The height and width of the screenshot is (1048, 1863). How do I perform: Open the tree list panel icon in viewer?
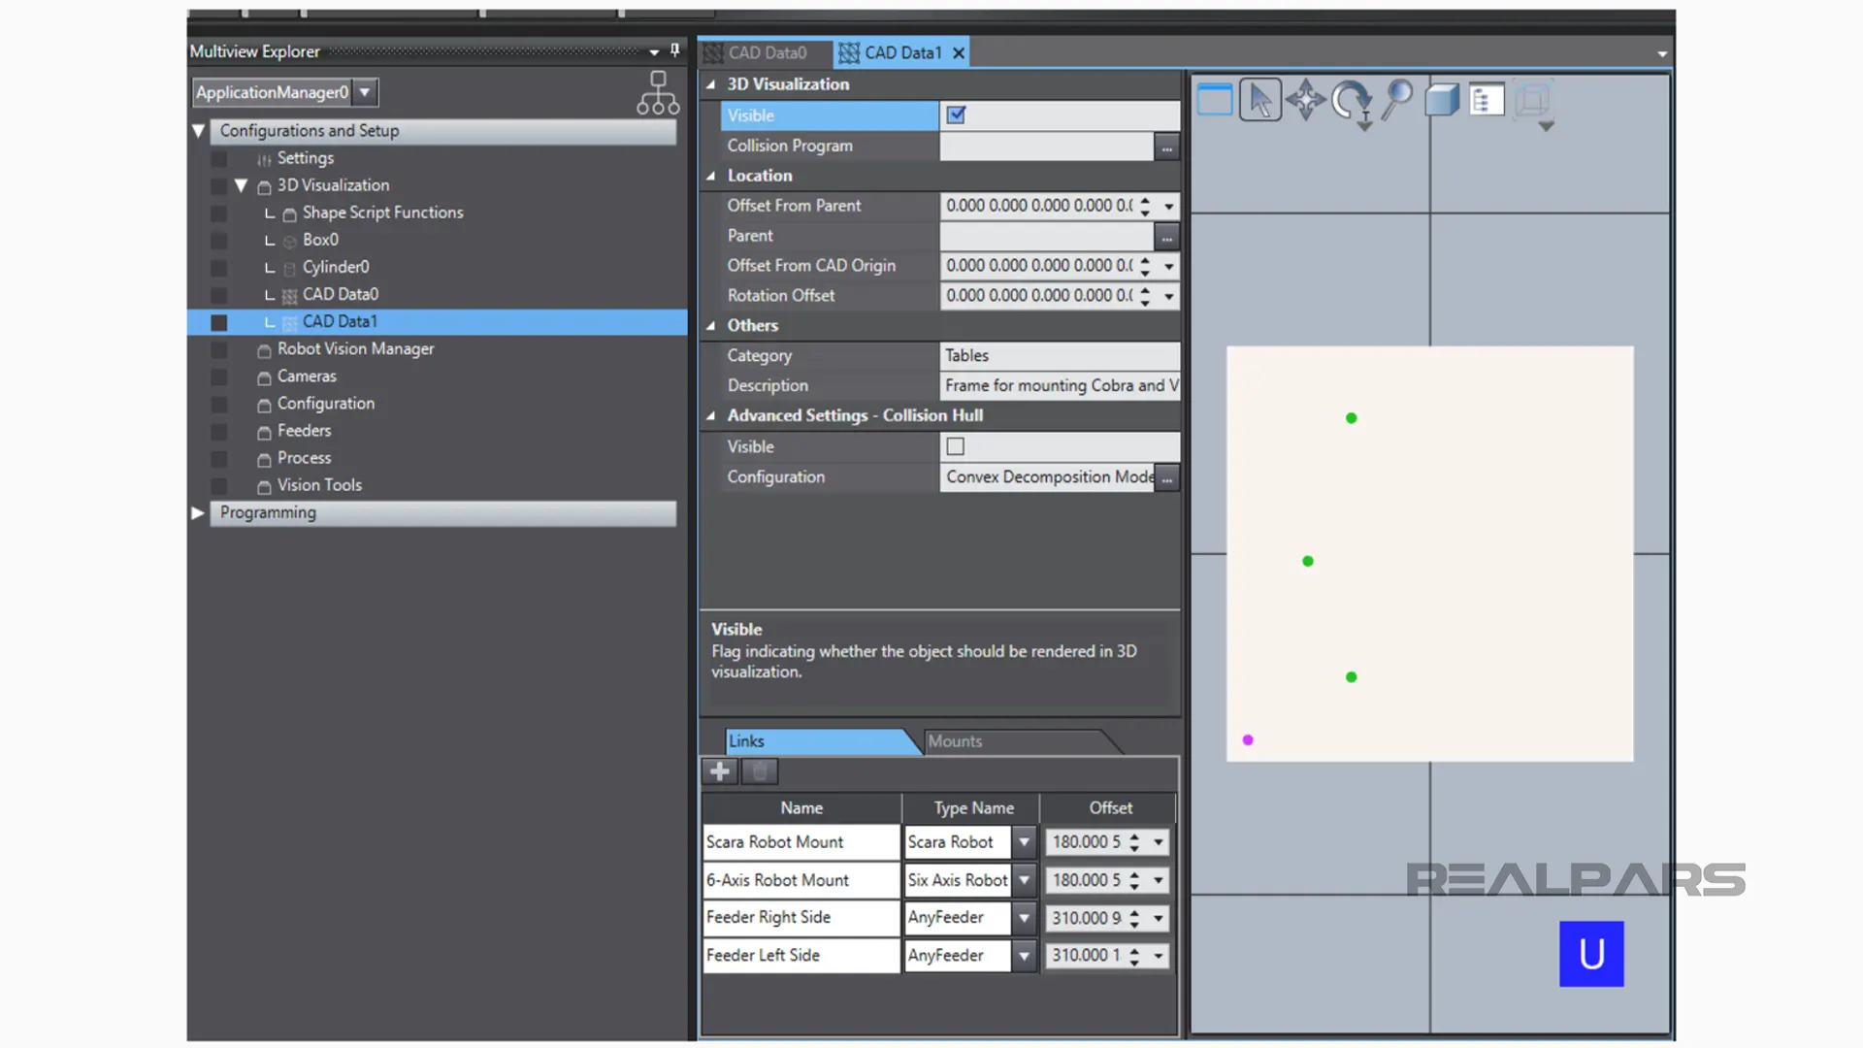click(x=1486, y=100)
